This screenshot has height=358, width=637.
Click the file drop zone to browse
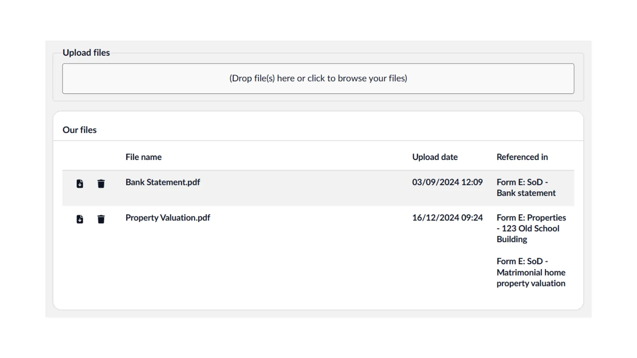point(318,79)
